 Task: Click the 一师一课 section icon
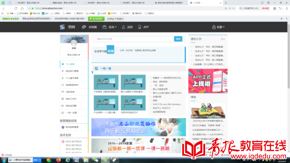(x=97, y=68)
